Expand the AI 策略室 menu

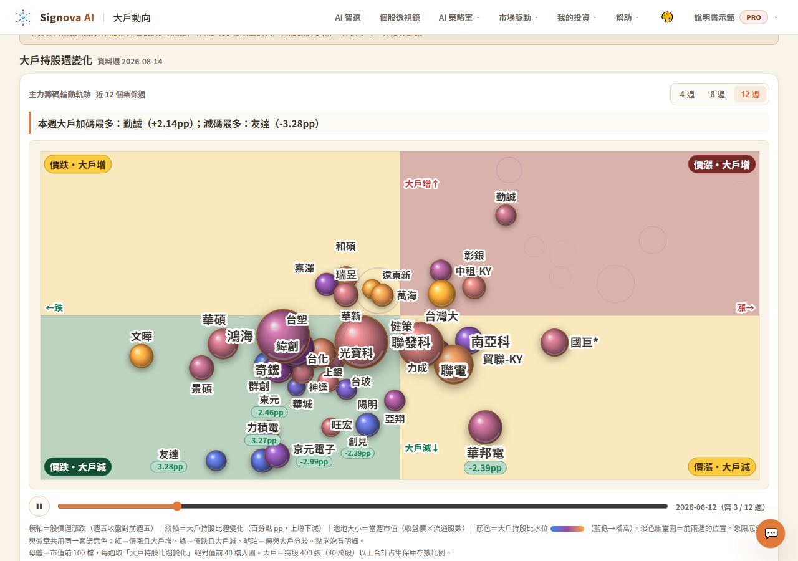coord(459,17)
